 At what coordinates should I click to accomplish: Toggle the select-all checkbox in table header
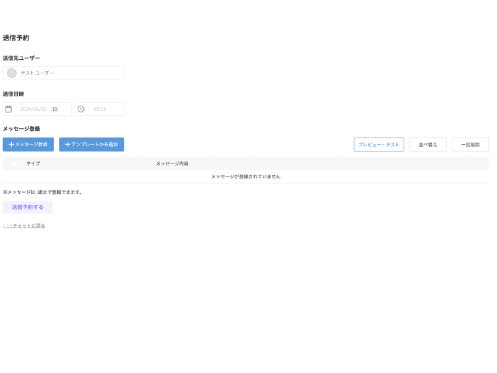pos(14,163)
